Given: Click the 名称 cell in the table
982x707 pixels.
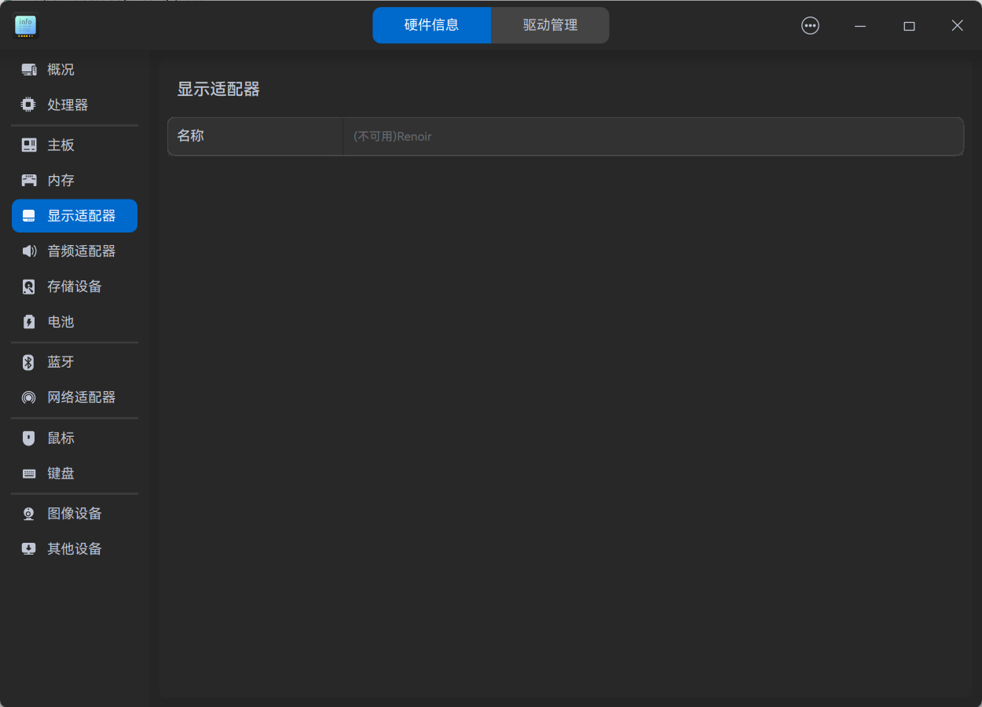Looking at the screenshot, I should pos(255,137).
